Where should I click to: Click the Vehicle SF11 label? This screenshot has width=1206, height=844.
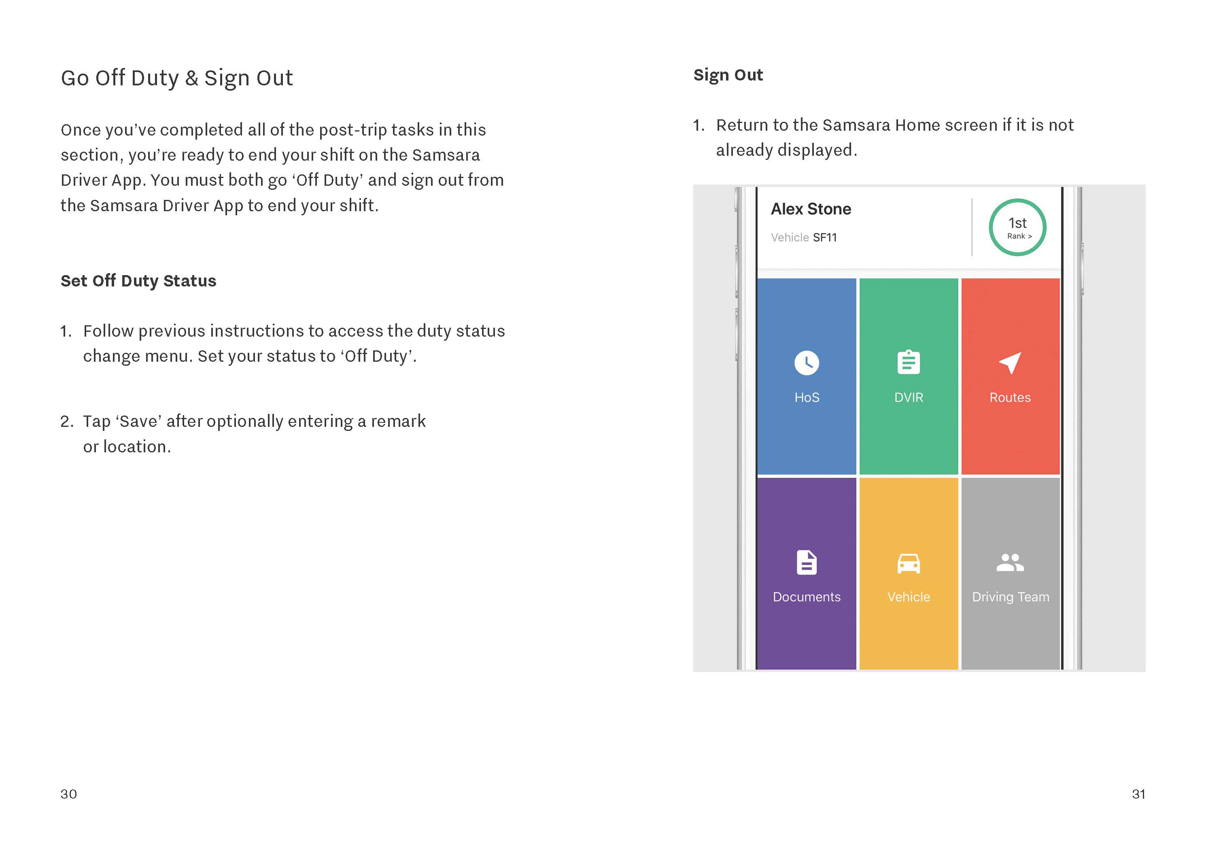point(803,238)
